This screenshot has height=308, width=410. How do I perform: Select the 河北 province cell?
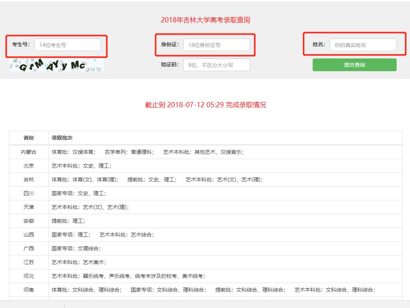pos(29,276)
